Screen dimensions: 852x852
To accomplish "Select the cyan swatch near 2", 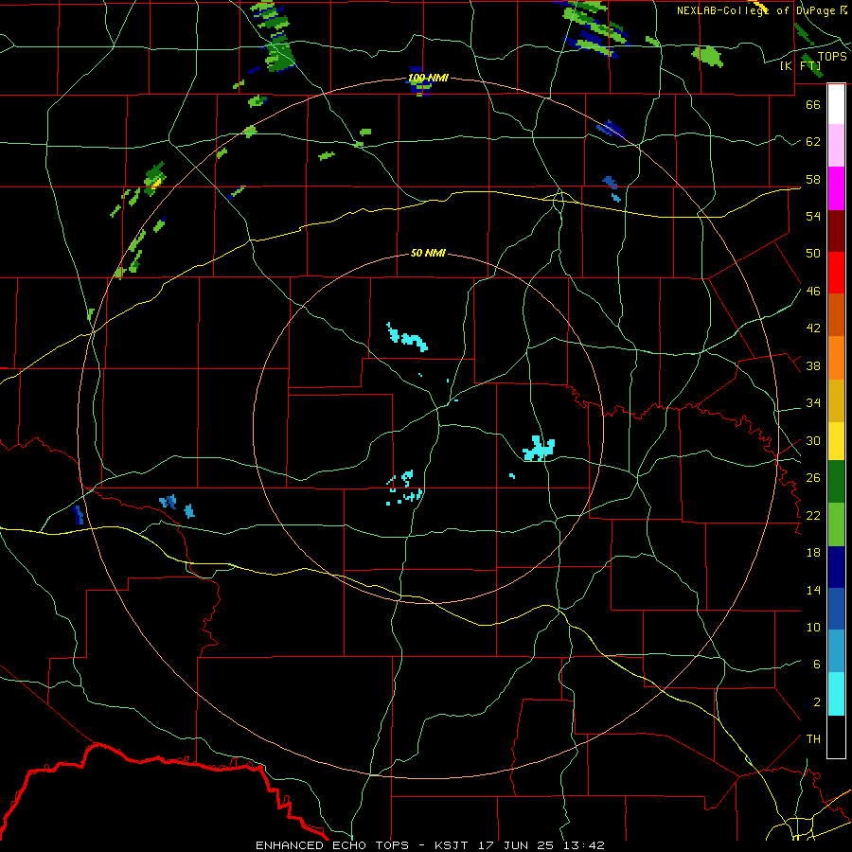I will (836, 694).
